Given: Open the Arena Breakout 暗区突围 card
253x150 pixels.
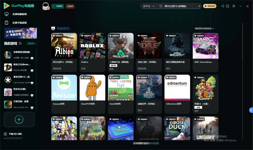Looking at the screenshot, I should click(177, 52).
